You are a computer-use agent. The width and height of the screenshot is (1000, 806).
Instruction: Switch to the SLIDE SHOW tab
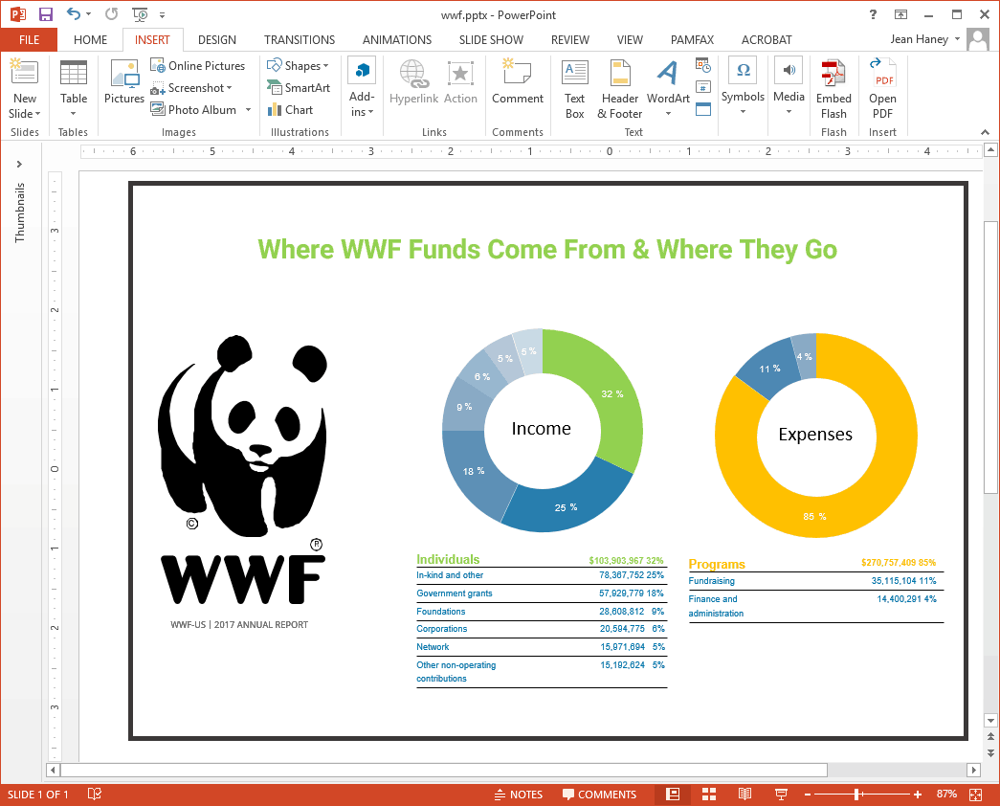point(491,39)
